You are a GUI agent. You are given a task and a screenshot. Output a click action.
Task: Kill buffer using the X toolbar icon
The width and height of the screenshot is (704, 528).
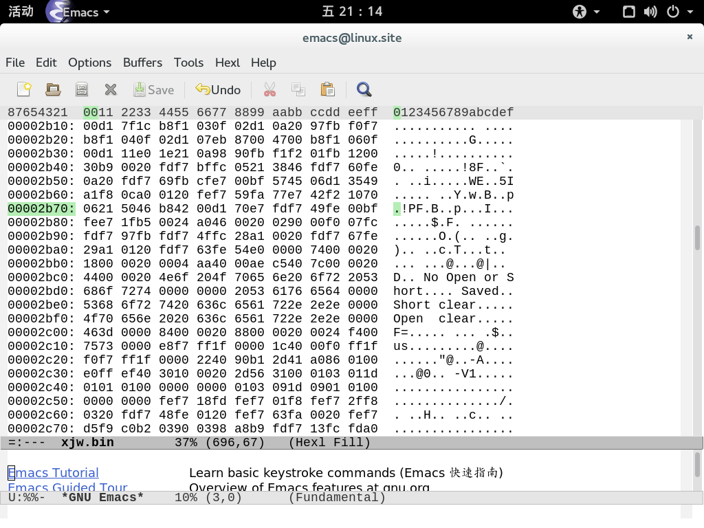111,89
